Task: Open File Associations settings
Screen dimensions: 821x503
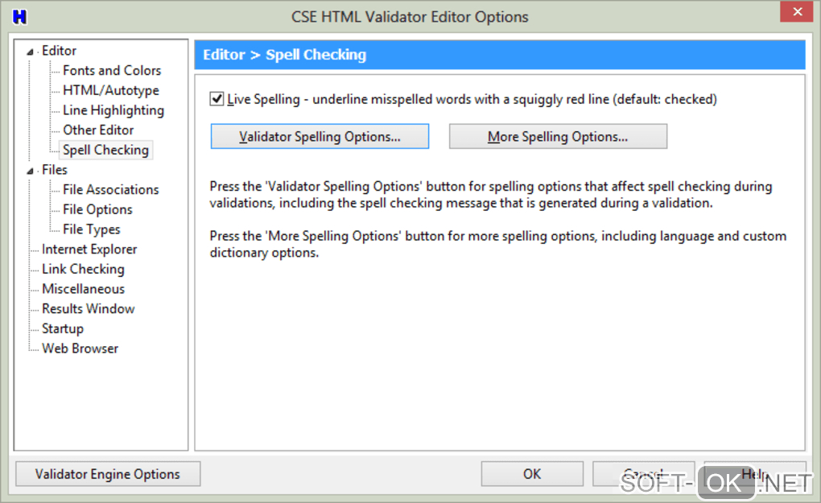Action: (111, 190)
